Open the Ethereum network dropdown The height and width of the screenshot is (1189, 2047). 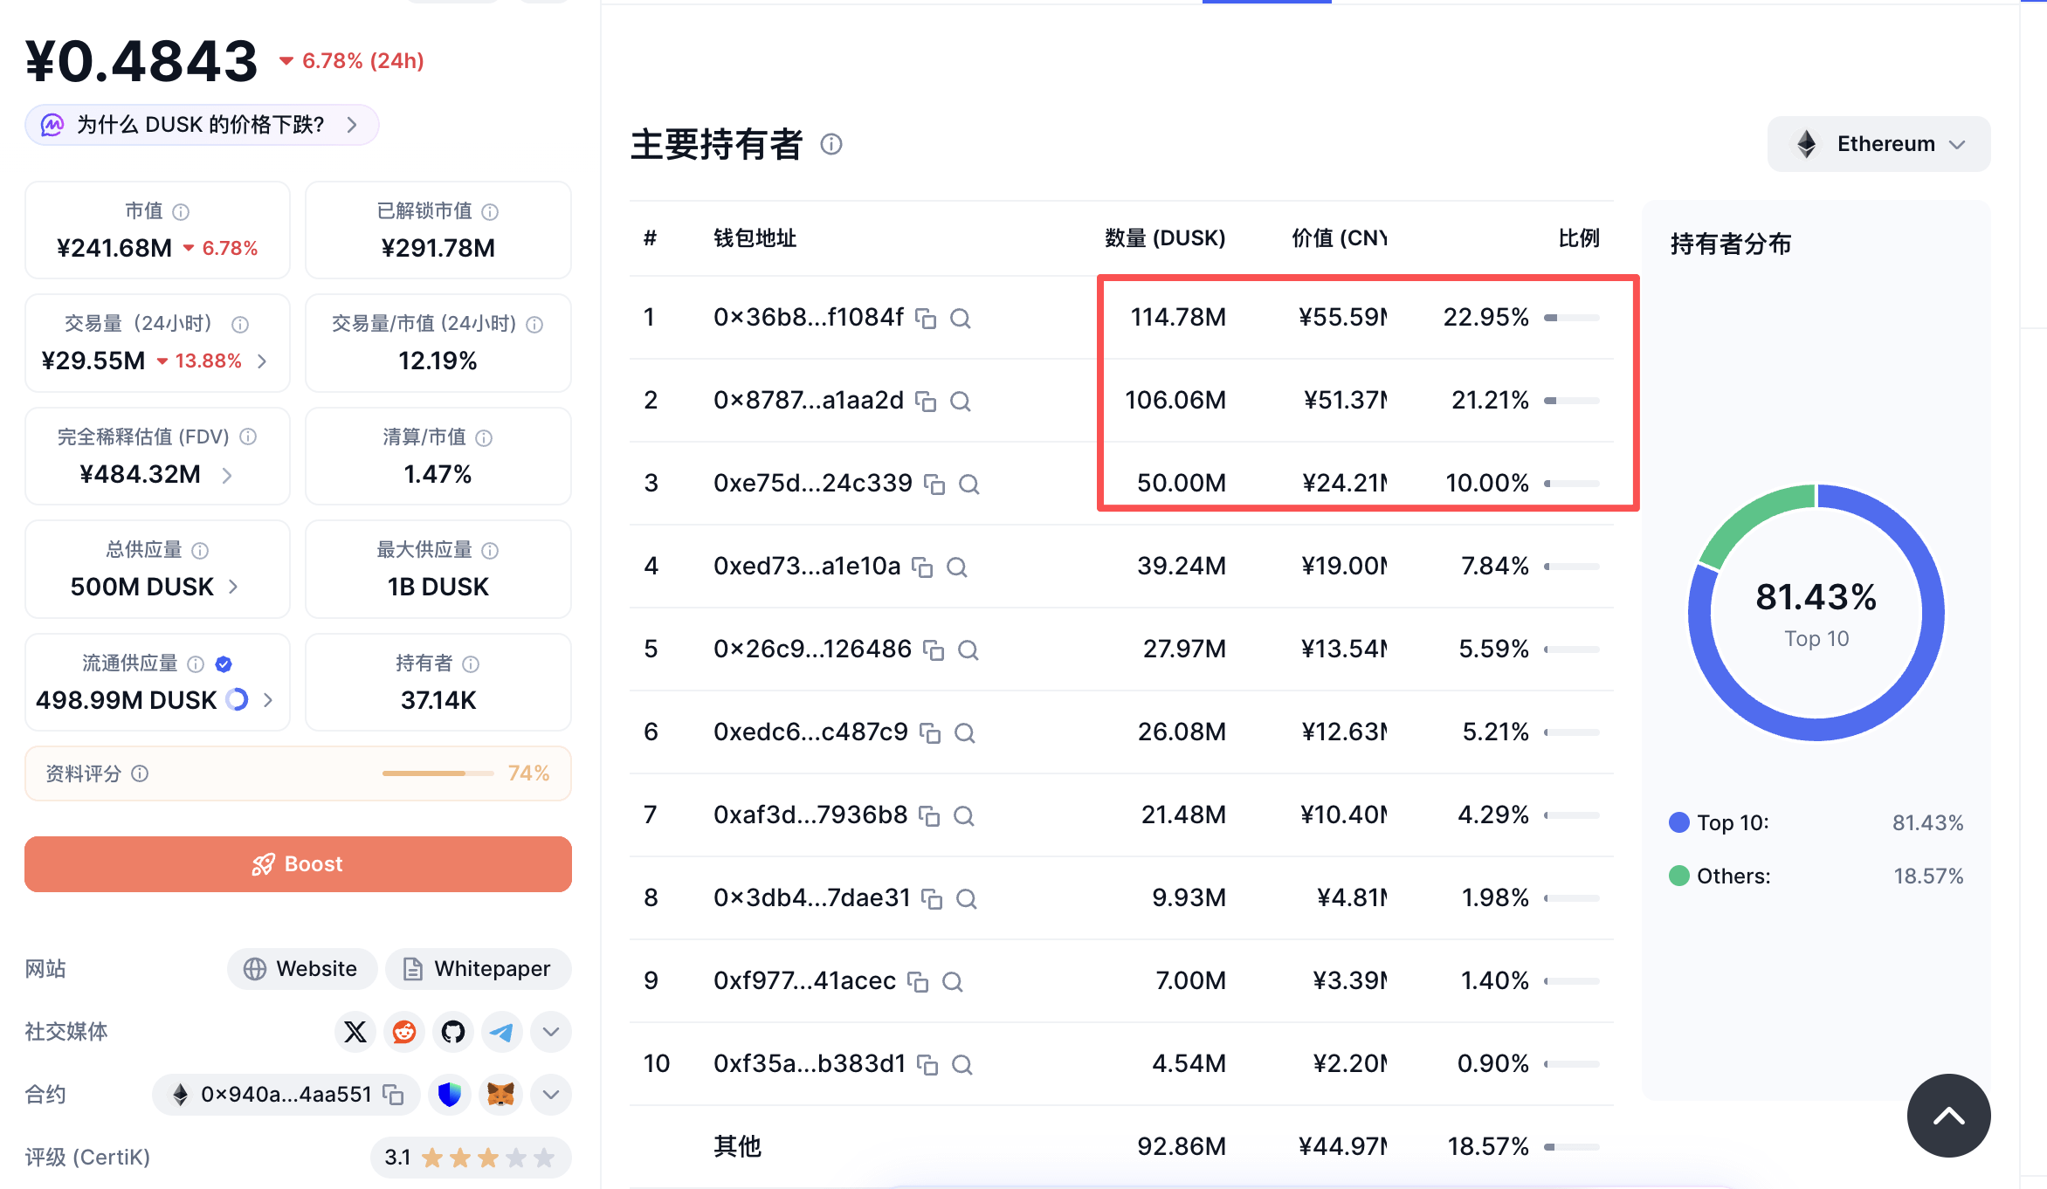pyautogui.click(x=1878, y=144)
